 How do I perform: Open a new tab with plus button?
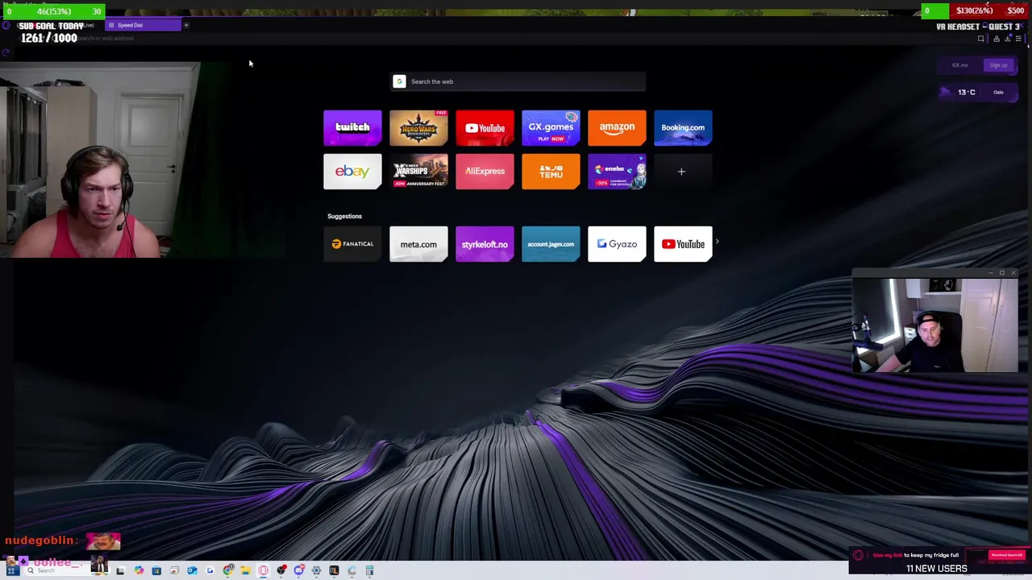pyautogui.click(x=186, y=25)
